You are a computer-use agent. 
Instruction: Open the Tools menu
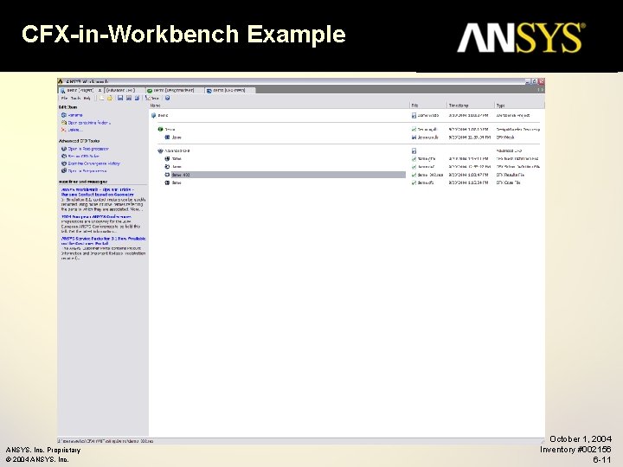pos(75,98)
